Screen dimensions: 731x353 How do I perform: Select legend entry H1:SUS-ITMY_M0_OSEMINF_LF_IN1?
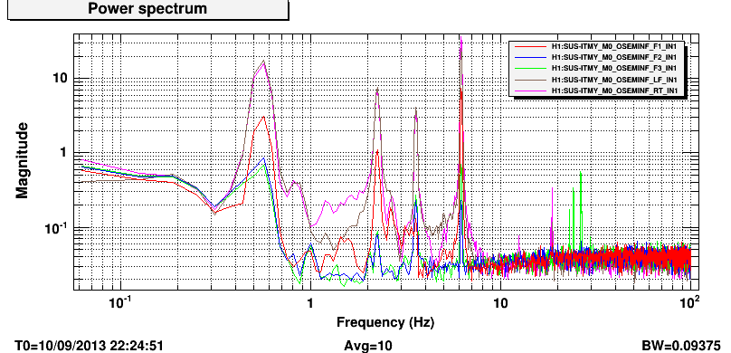pos(613,80)
